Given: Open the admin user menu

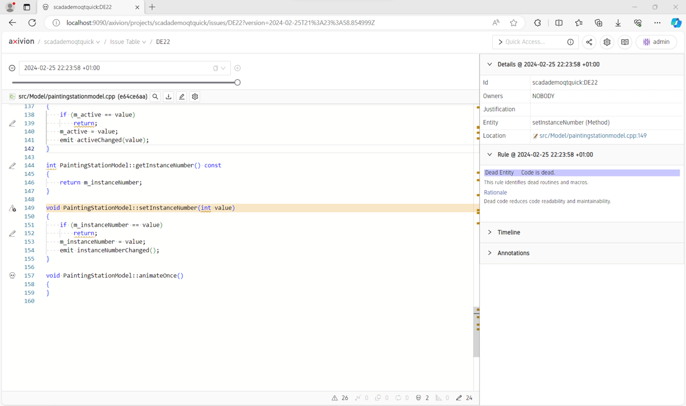Looking at the screenshot, I should pos(656,42).
